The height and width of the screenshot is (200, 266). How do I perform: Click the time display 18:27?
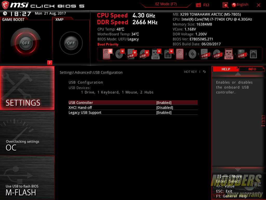tap(21, 14)
